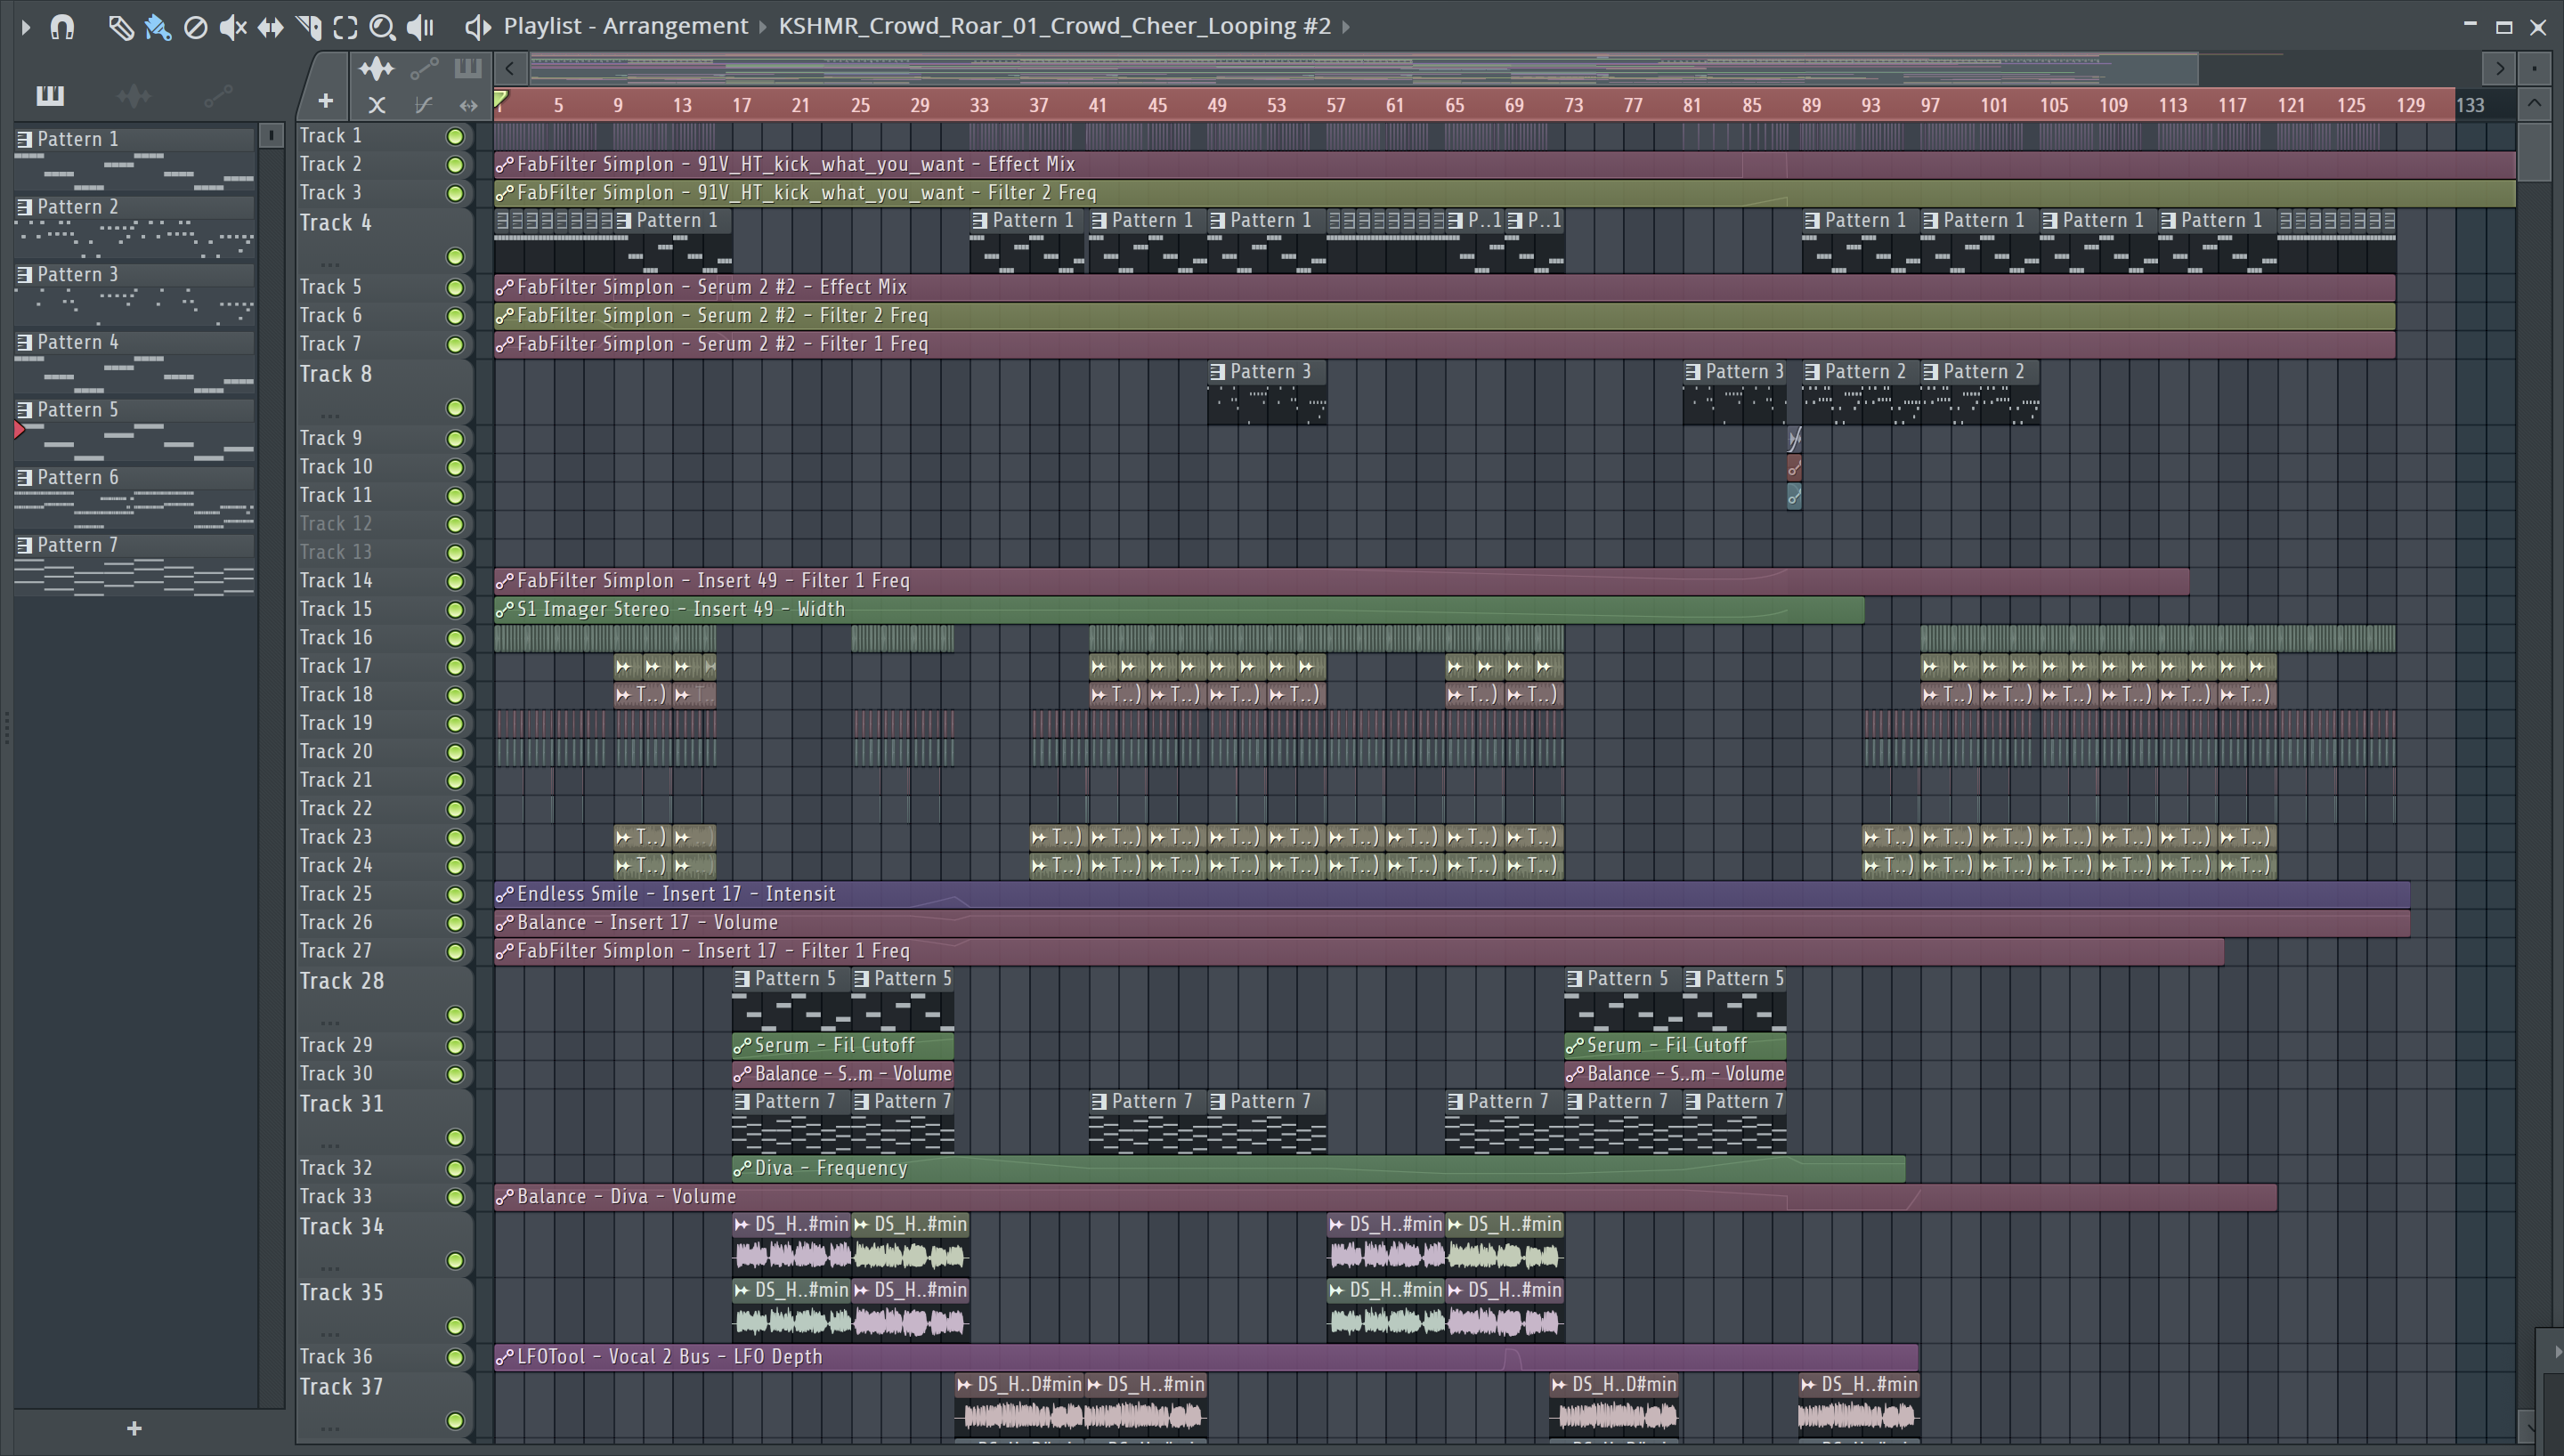Mute Track 5 with its green switch
The image size is (2564, 1456).
click(x=455, y=288)
